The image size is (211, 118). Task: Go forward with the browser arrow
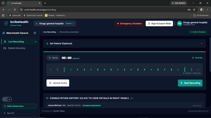click(x=9, y=10)
